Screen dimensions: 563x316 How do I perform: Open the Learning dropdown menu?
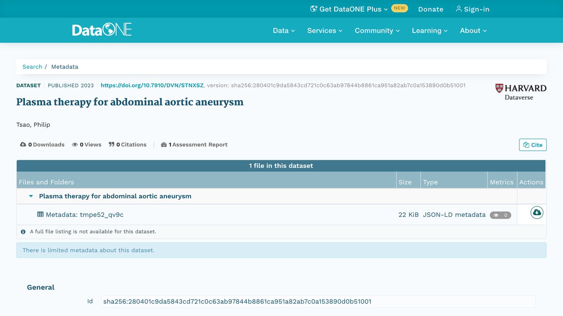coord(430,30)
